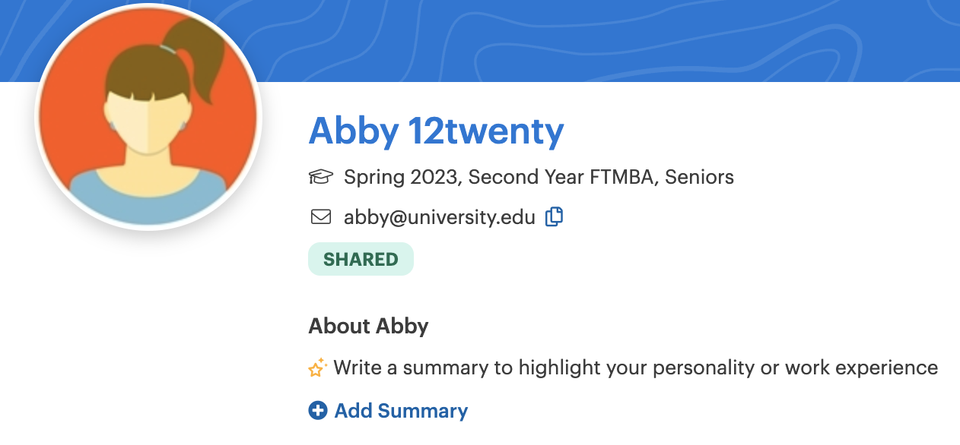Screen dimensions: 960x445
Task: Click the plus circle icon beside Add Summary
Action: (x=317, y=411)
